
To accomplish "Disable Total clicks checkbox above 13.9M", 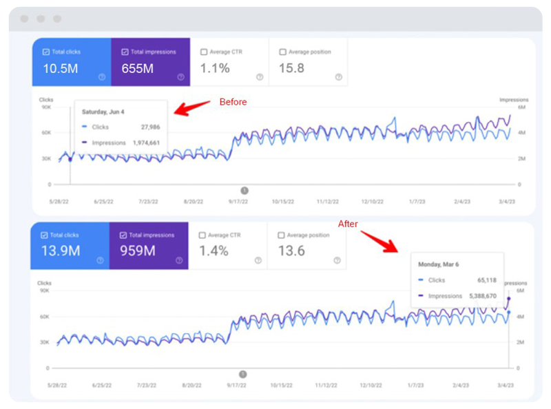I will click(x=45, y=235).
